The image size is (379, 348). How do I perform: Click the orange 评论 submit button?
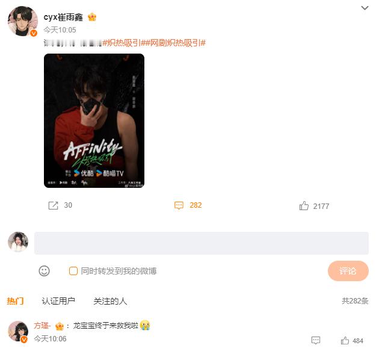click(348, 271)
